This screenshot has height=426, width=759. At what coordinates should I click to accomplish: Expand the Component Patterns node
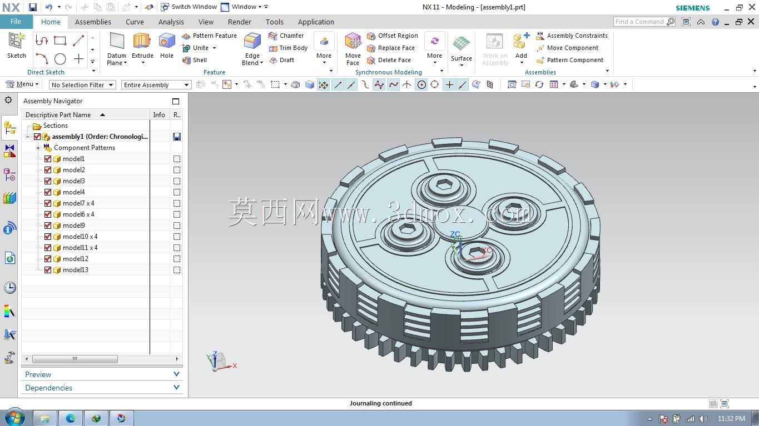coord(38,148)
